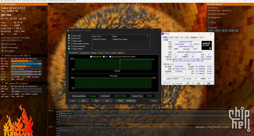Viewport: 254px width, 136px height.
Task: Switch to the Statistics tab
Action: 121,53
